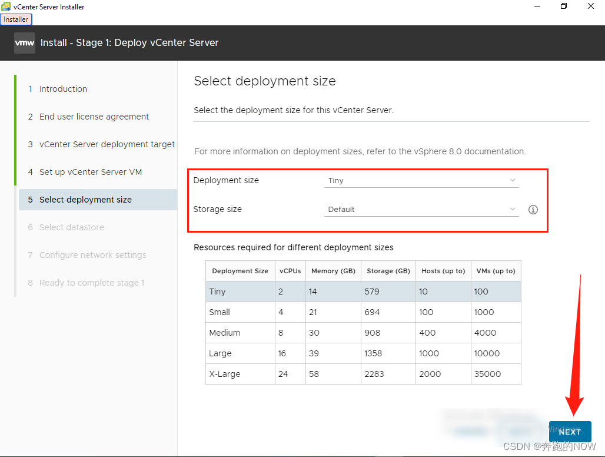Click VMs value 35000 for X-Large
This screenshot has width=605, height=457.
coord(487,374)
